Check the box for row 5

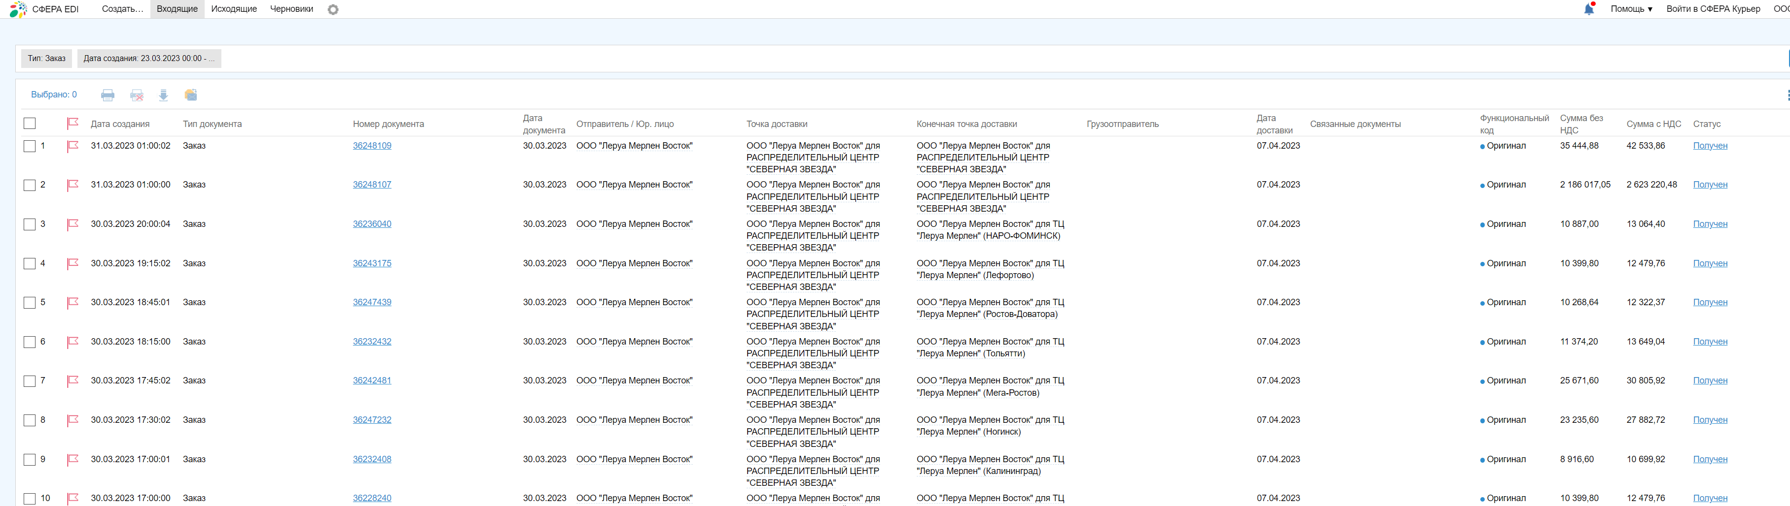[30, 303]
